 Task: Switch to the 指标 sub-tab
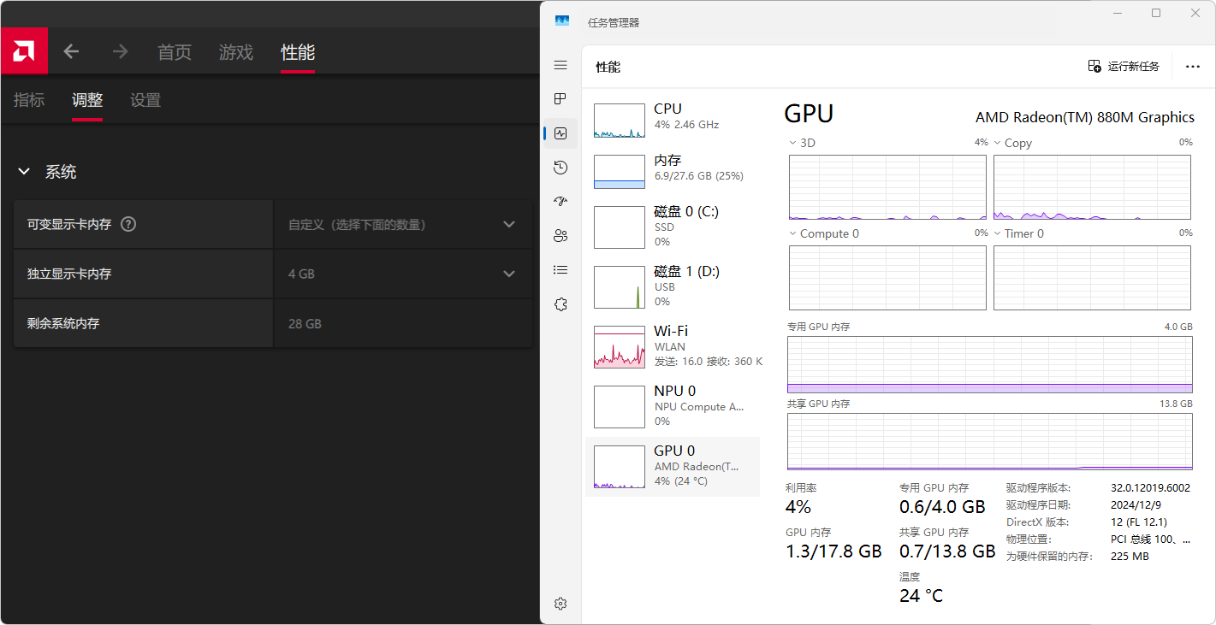(29, 100)
